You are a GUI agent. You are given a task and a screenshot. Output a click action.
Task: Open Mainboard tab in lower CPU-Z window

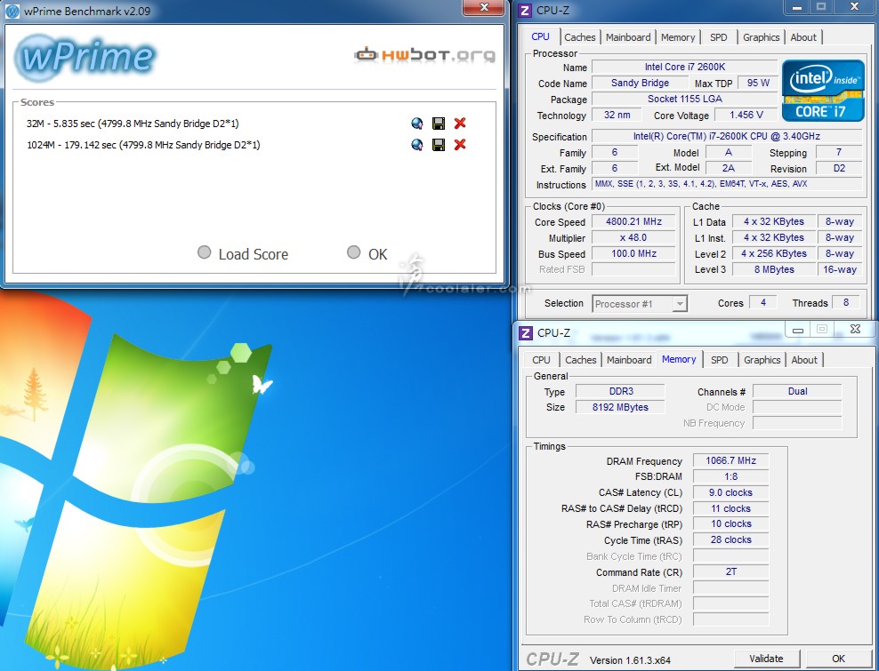pos(629,360)
